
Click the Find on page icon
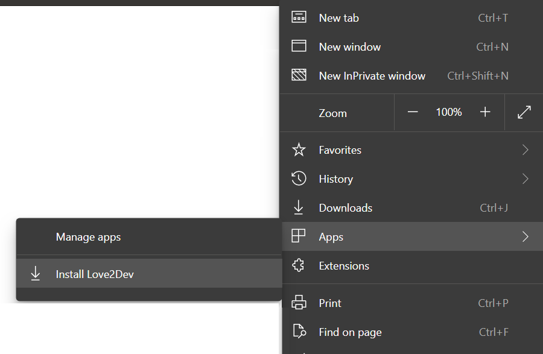(299, 332)
